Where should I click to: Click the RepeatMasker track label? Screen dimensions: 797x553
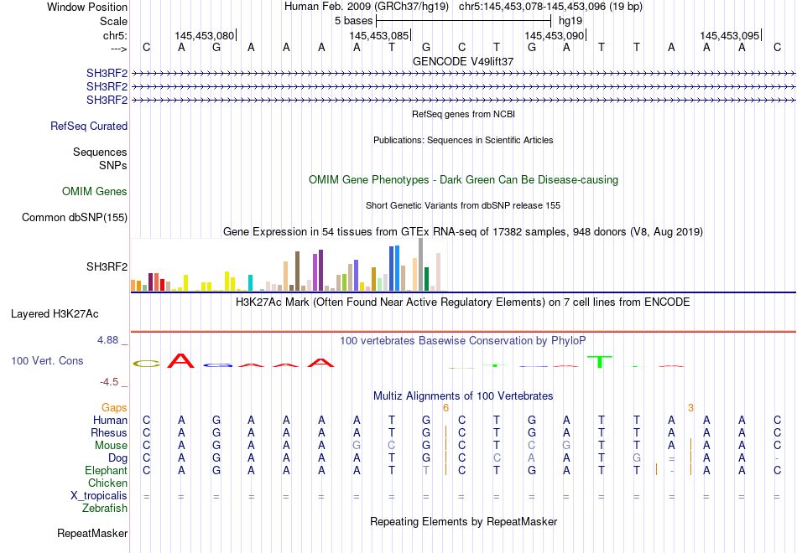point(92,533)
